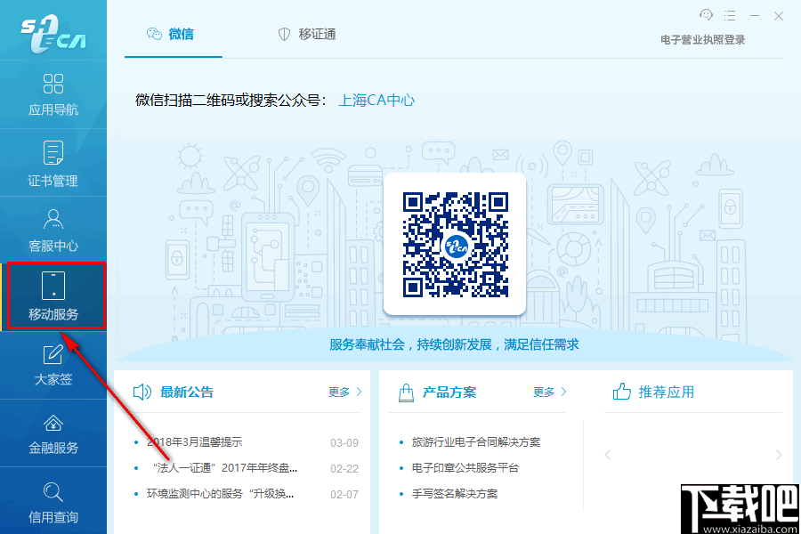Select 移动服务 mobile services
Image resolution: width=801 pixels, height=534 pixels.
pyautogui.click(x=53, y=297)
